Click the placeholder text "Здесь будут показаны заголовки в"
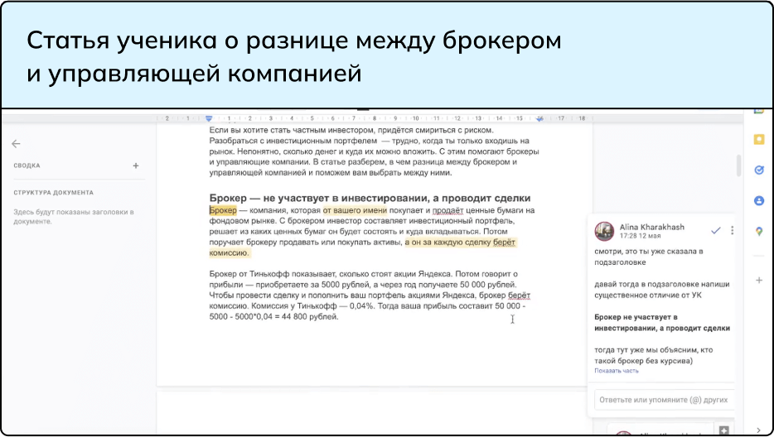Viewport: 774px width, 437px height. (x=74, y=212)
